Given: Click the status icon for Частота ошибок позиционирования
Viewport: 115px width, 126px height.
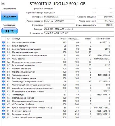Looking at the screenshot, I should (3, 55).
